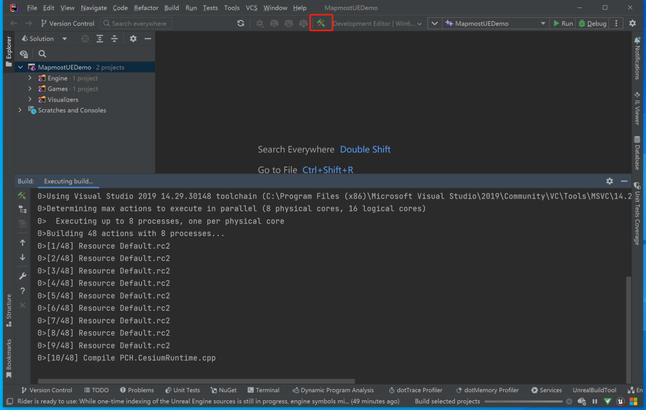
Task: Click the build progress bar in status bar
Action: click(523, 401)
